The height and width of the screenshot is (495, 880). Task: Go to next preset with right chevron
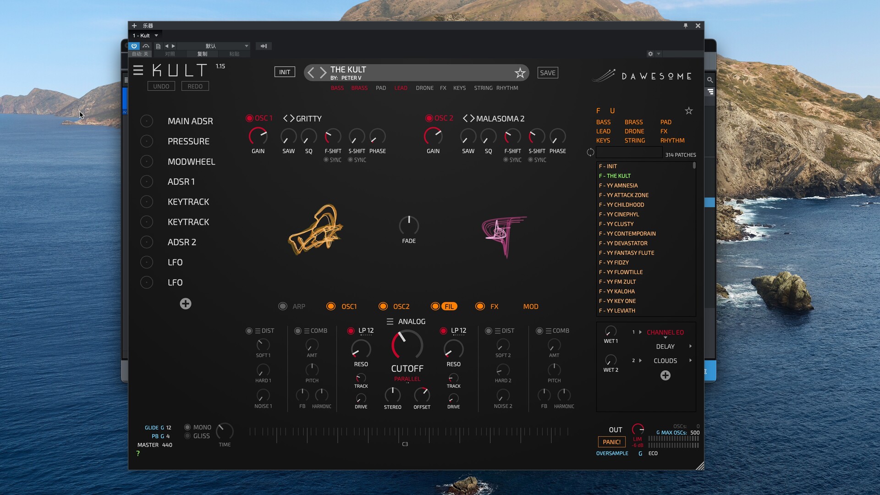point(323,72)
